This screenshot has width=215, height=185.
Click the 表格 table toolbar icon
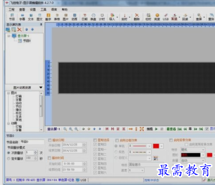point(57,17)
